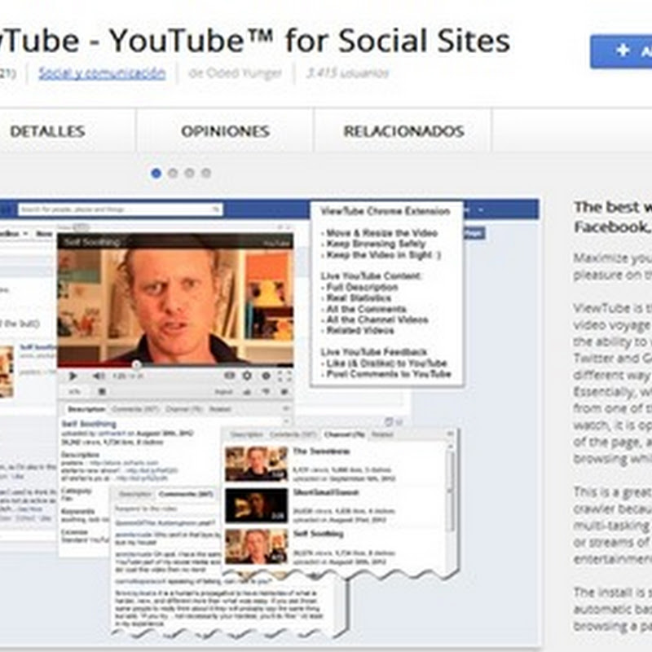The height and width of the screenshot is (652, 652).
Task: Click the author name de Oded Yunger
Action: (235, 73)
